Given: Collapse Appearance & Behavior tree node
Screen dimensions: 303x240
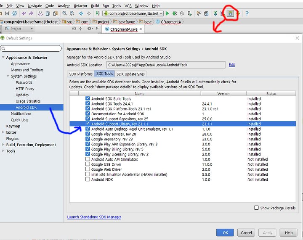Looking at the screenshot, I should pyautogui.click(x=3, y=57).
